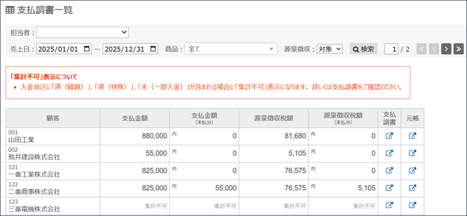Change the 源泉徴収 dropdown value
This screenshot has width=467, height=216.
329,49
